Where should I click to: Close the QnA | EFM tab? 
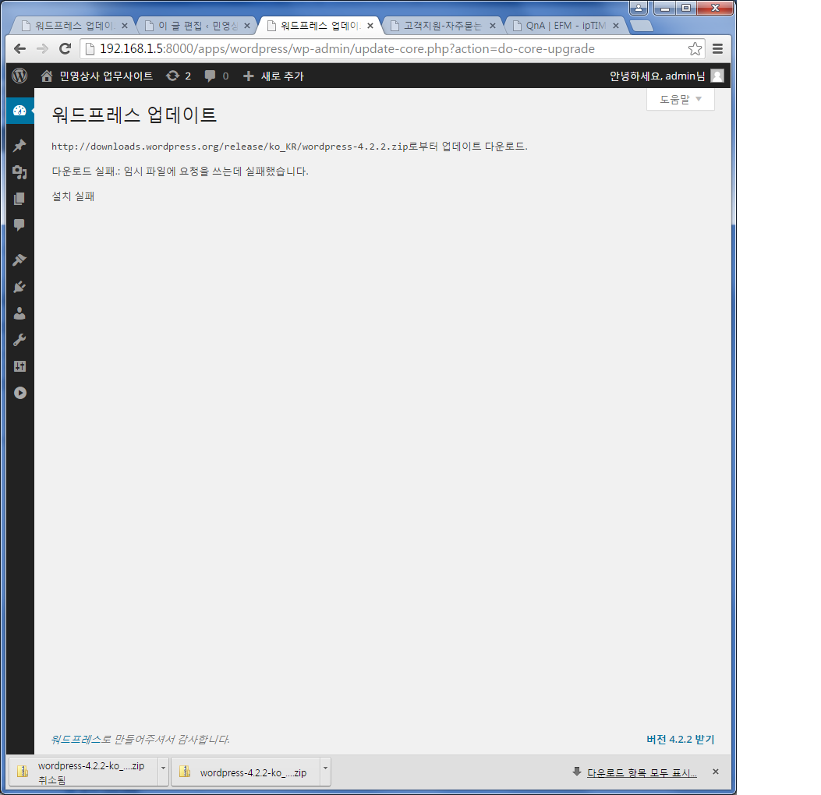(616, 26)
